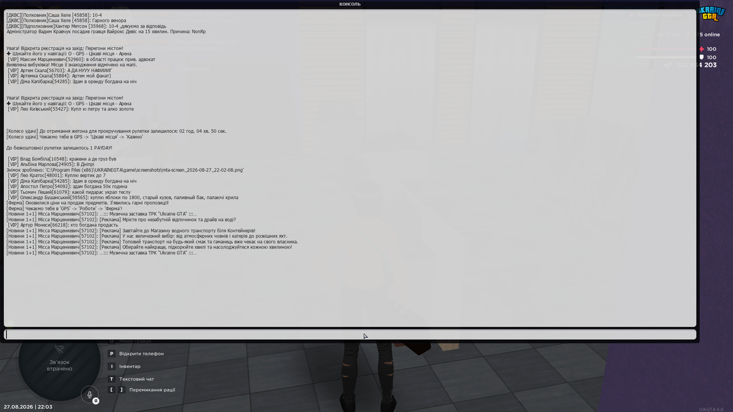This screenshot has height=412, width=733.
Task: Click the Реклама Топовий транспорт line
Action: pyautogui.click(x=152, y=242)
